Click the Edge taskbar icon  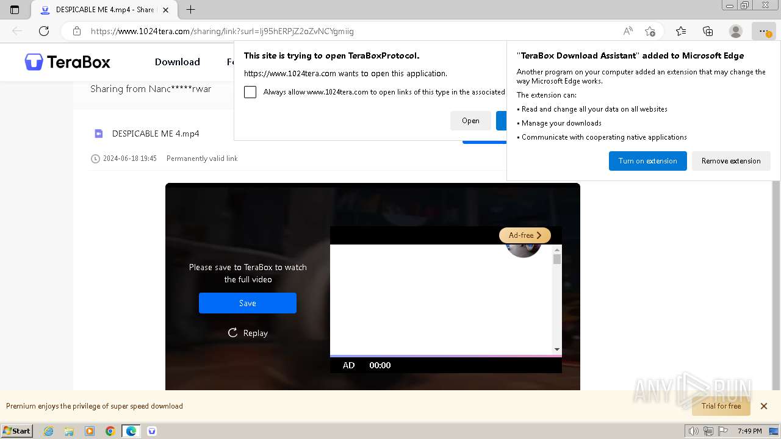tap(131, 431)
